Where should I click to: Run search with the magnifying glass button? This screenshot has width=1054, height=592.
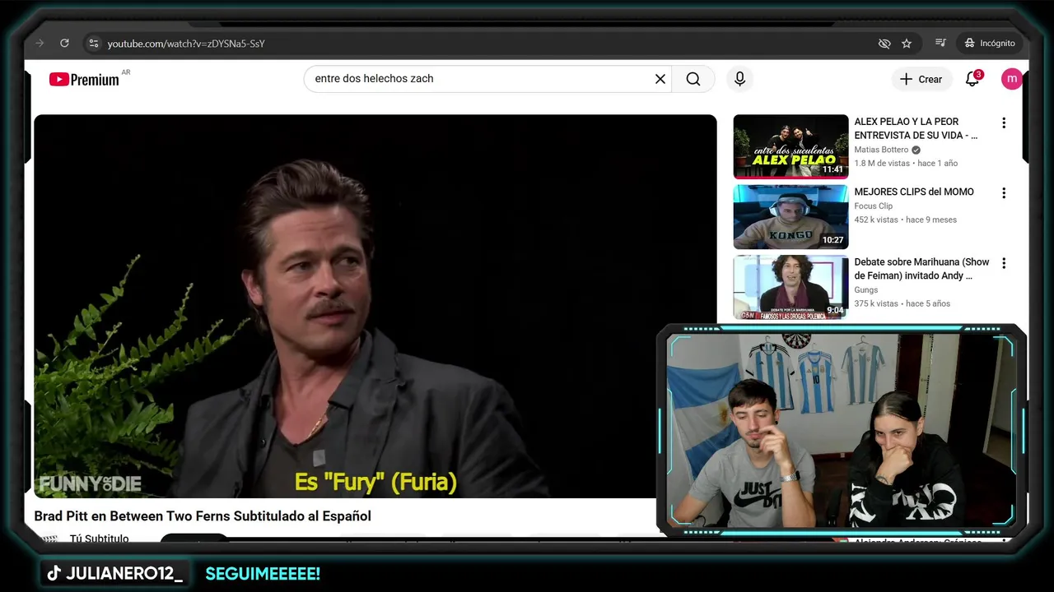[x=693, y=79]
